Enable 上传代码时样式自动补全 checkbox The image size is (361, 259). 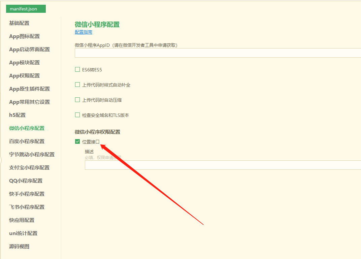tap(77, 85)
